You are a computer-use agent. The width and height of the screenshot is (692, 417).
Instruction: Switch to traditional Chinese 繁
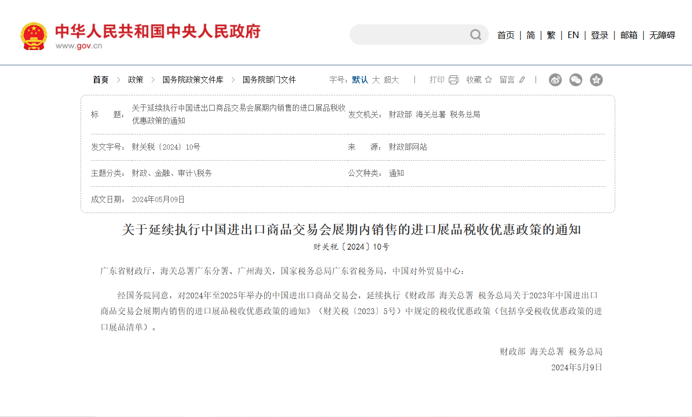[x=551, y=35]
